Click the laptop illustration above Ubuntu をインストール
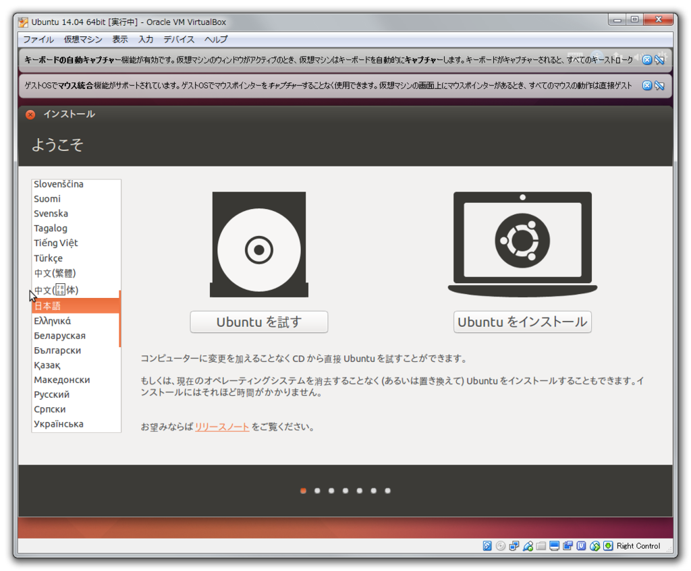 coord(523,244)
